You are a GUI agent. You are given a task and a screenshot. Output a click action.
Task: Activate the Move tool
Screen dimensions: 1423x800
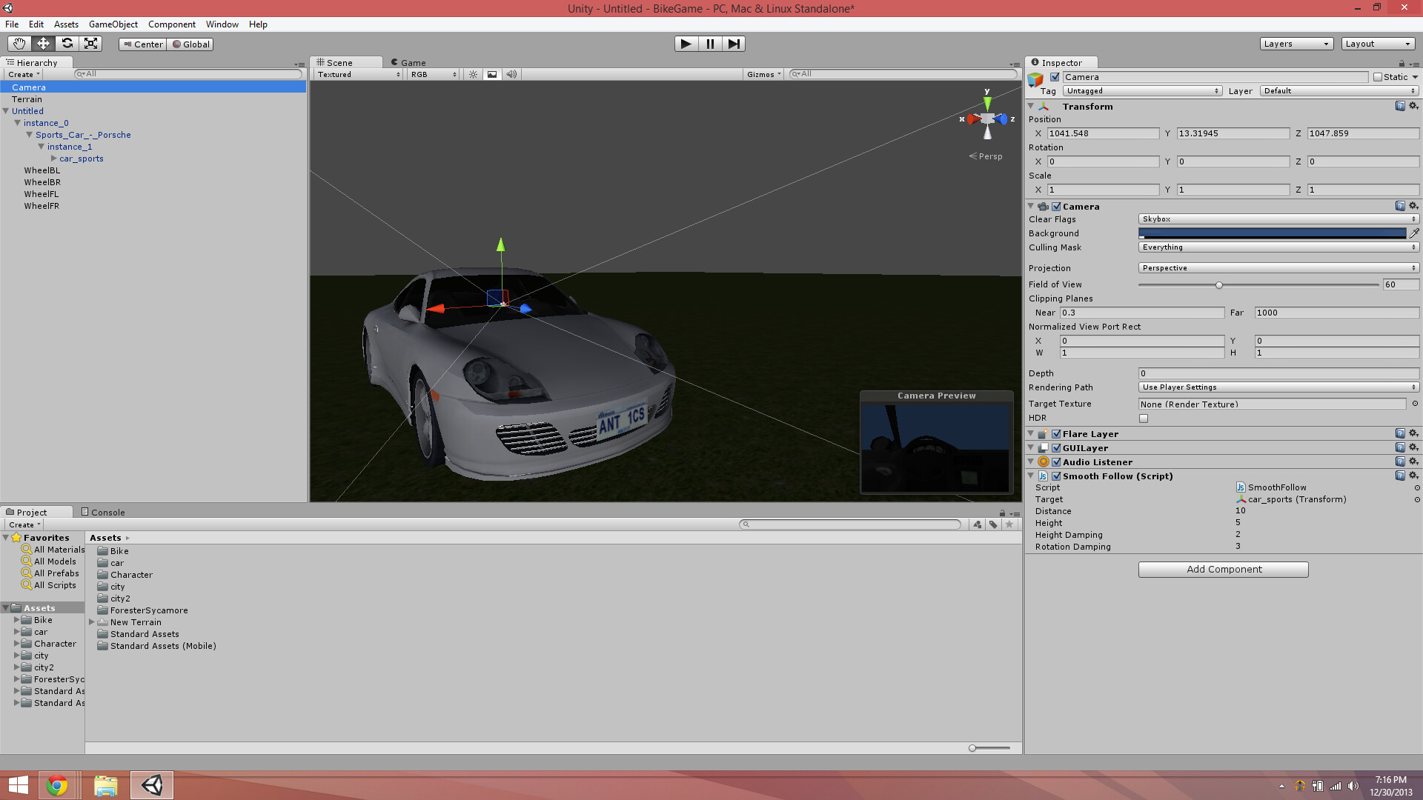43,44
